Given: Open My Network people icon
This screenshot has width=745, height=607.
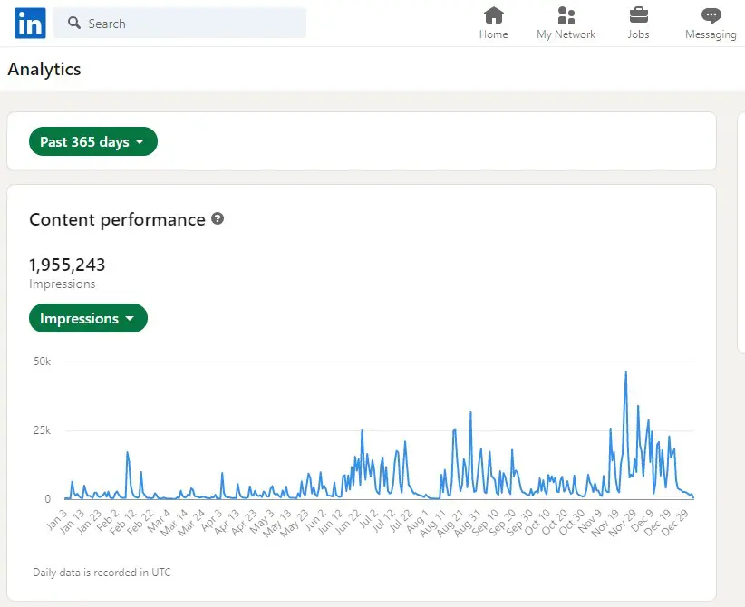Looking at the screenshot, I should tap(566, 15).
